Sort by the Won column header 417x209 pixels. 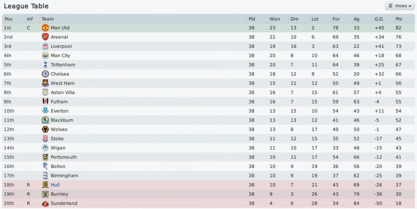click(274, 19)
